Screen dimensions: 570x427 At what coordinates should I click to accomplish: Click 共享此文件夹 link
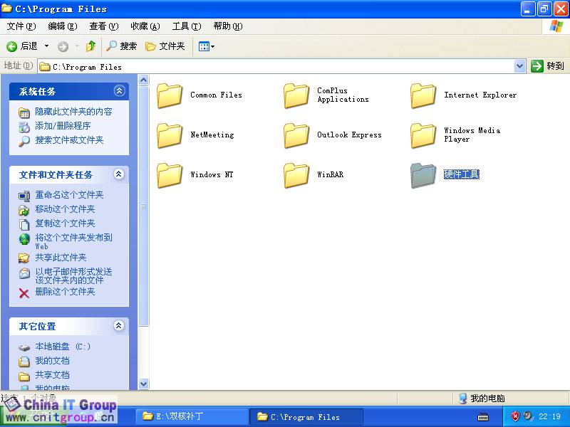[x=61, y=258]
